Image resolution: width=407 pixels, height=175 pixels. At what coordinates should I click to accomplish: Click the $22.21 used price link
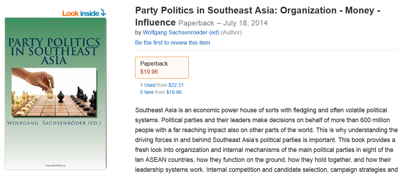176,85
